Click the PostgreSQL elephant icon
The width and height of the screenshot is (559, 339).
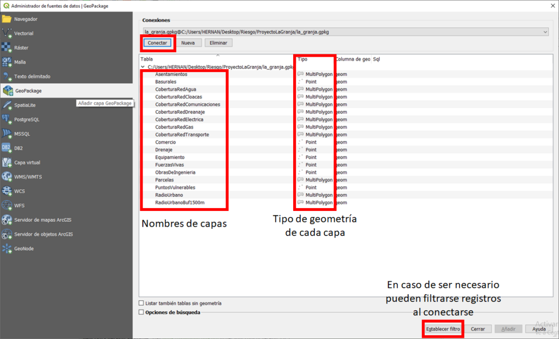pos(7,119)
